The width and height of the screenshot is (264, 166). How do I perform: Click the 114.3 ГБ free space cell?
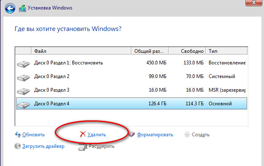coord(195,104)
